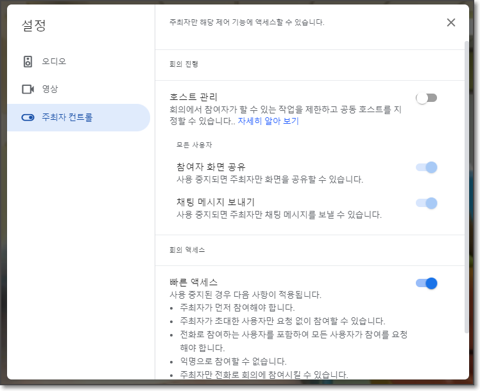Click the 회의 액세스 section header

coord(187,250)
